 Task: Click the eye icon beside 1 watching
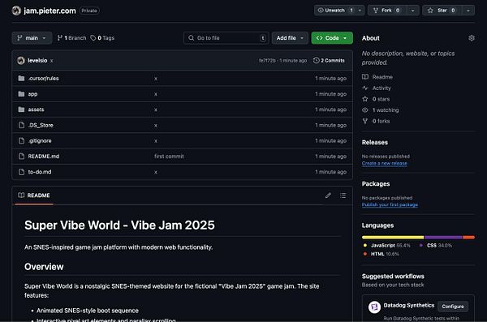(365, 110)
